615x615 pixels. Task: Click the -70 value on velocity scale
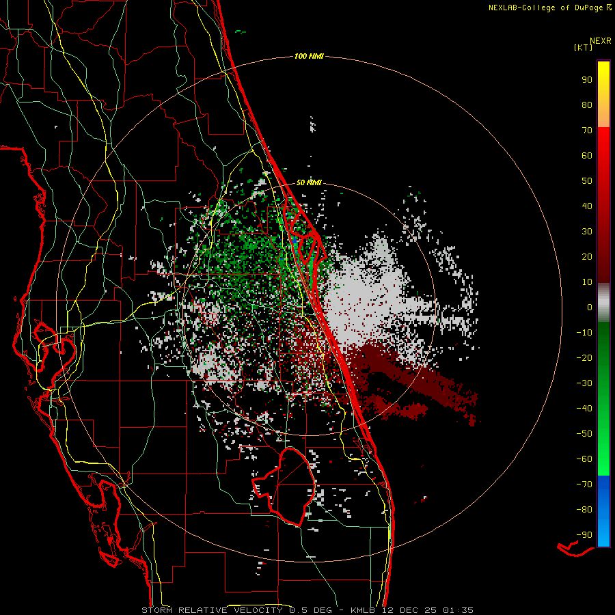pos(584,484)
